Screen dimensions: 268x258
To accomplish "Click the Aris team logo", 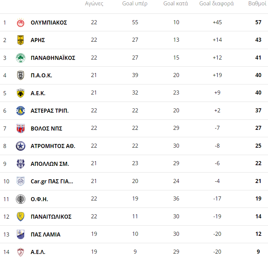I will pyautogui.click(x=21, y=40).
